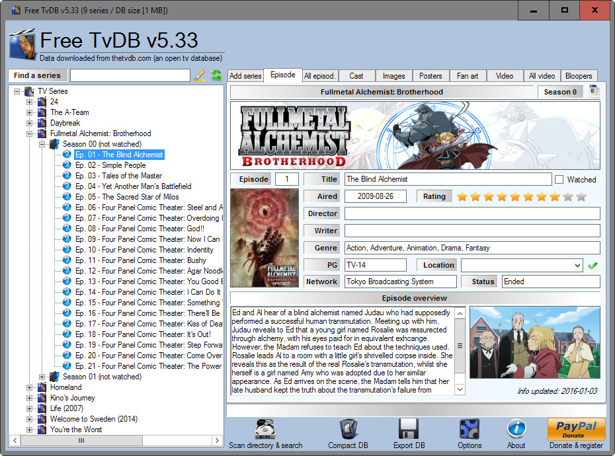The image size is (615, 456).
Task: Click the pencil edit icon beside search box
Action: point(200,75)
